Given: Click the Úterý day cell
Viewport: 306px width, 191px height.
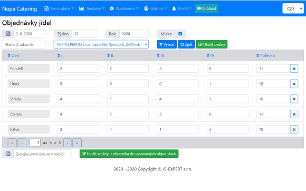Looking at the screenshot, I should 28,84.
